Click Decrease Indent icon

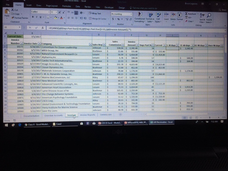[x=81, y=18]
